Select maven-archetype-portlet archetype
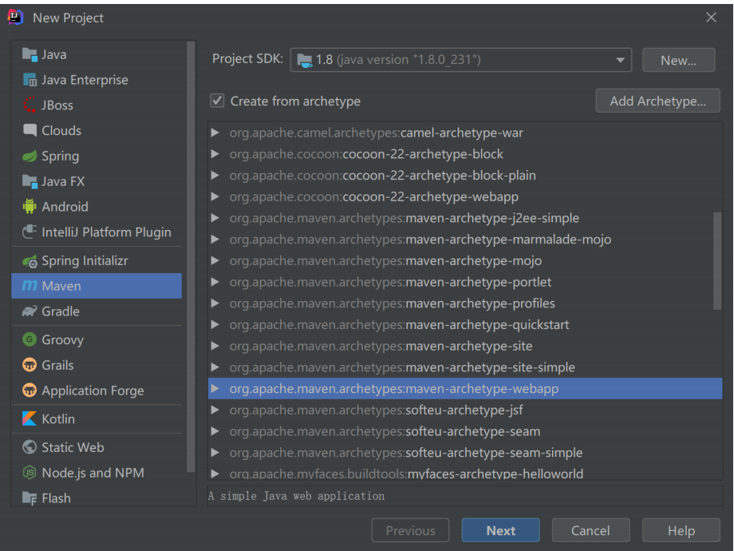Image resolution: width=734 pixels, height=551 pixels. 465,282
